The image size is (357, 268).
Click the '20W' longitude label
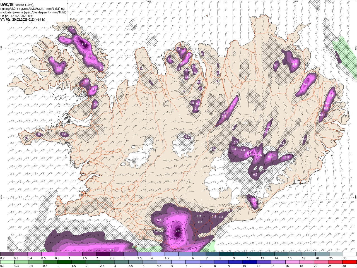pos(149,1)
